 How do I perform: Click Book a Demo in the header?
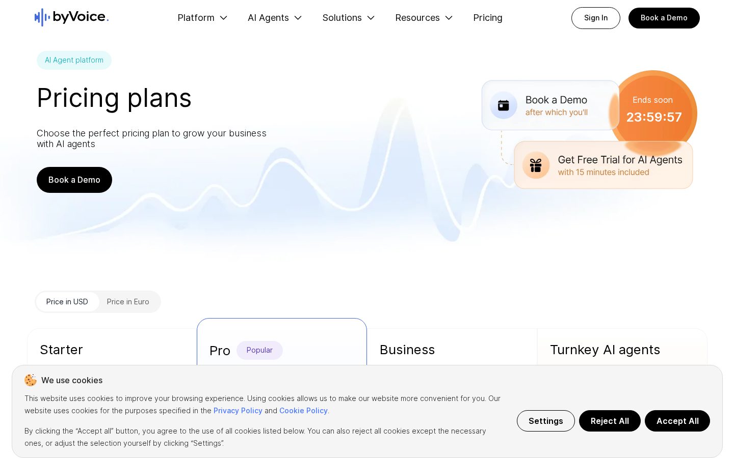664,18
